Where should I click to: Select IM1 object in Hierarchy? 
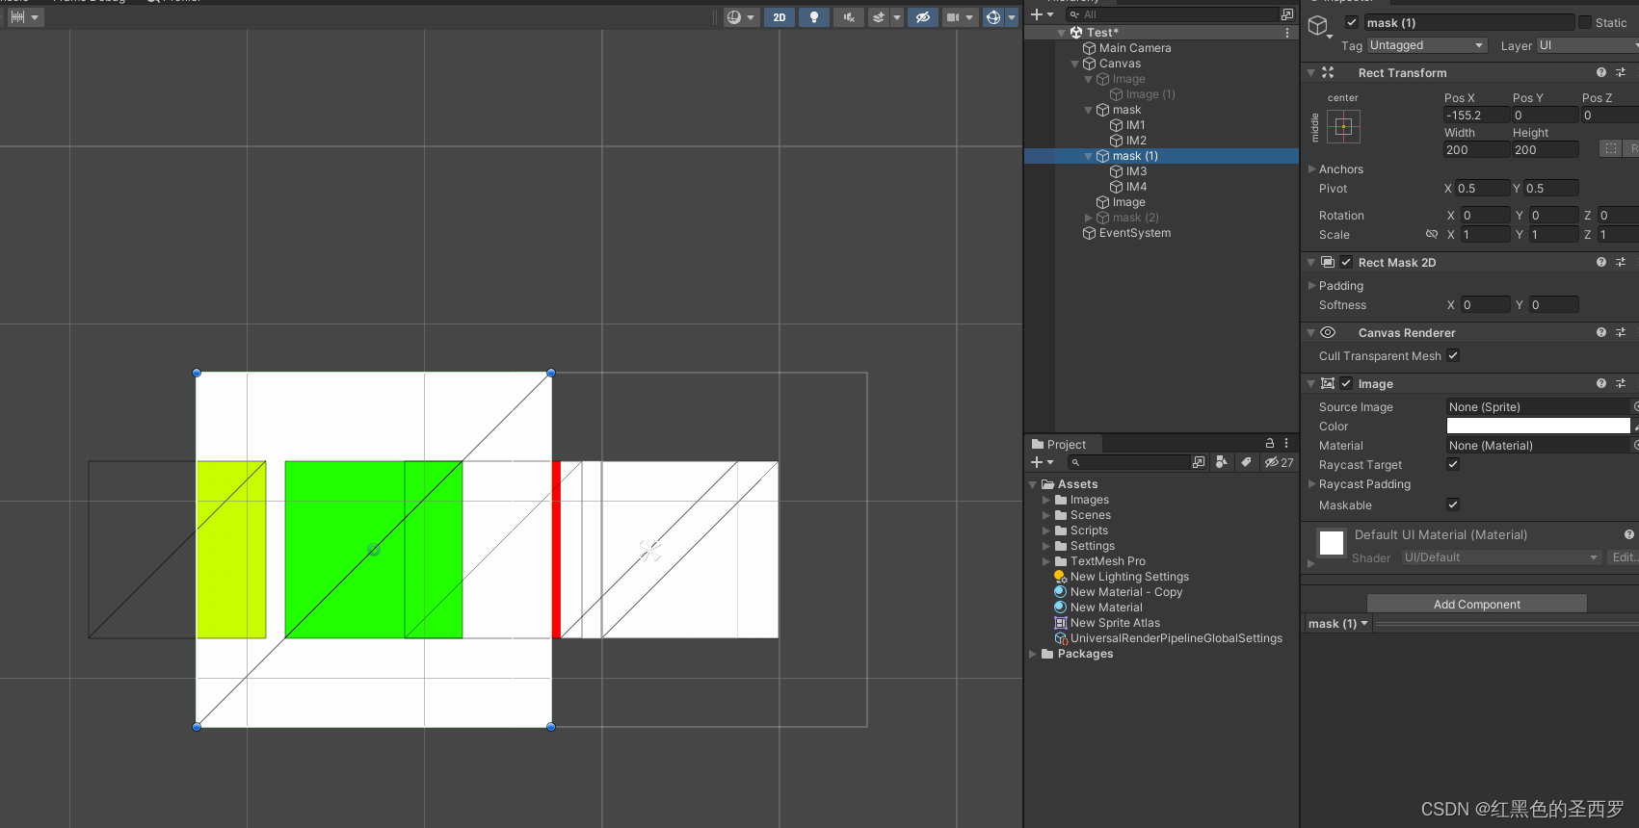pos(1135,125)
